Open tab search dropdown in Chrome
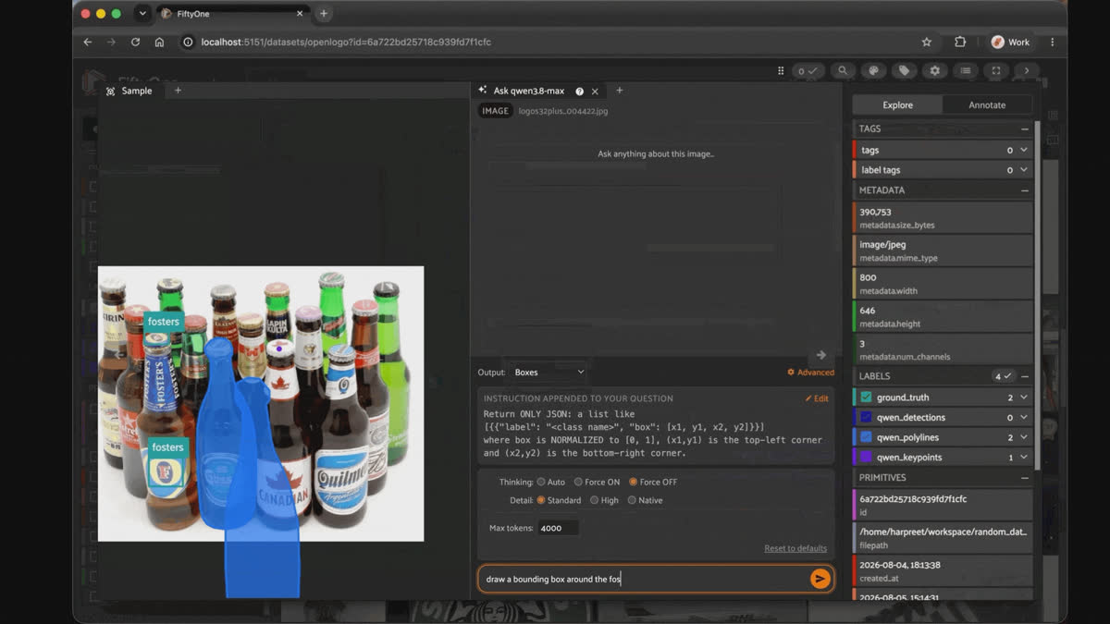Image resolution: width=1110 pixels, height=624 pixels. click(142, 14)
